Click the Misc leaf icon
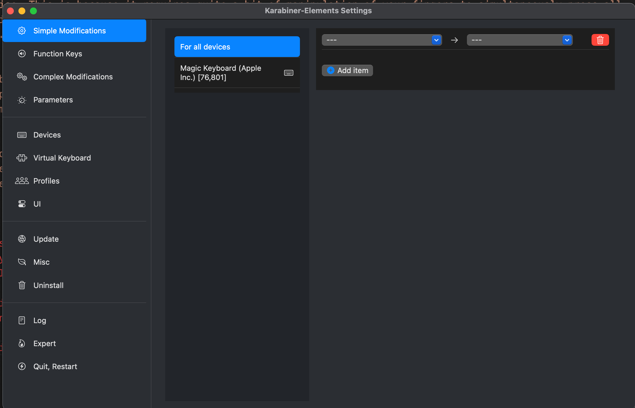Screen dimensions: 635x408 22,262
